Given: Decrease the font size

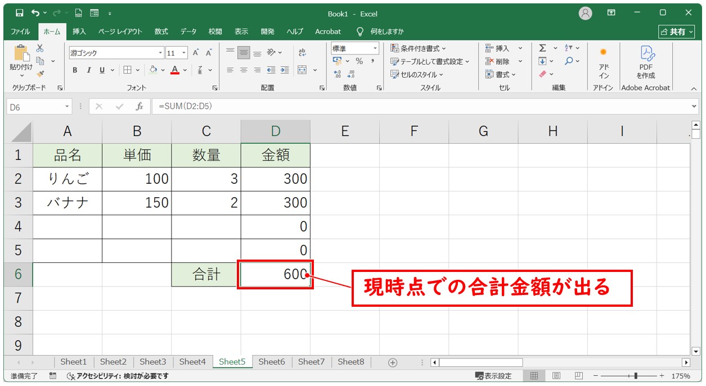Looking at the screenshot, I should [209, 53].
